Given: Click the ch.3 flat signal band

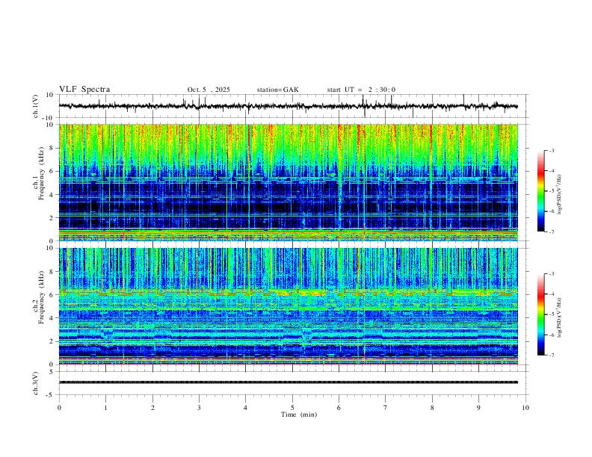Looking at the screenshot, I should click(x=289, y=382).
